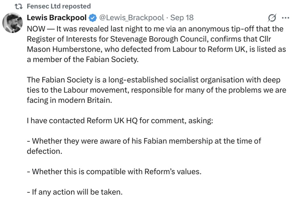
Task: Open the Fensec Ltd reposted link
Action: tap(59, 6)
